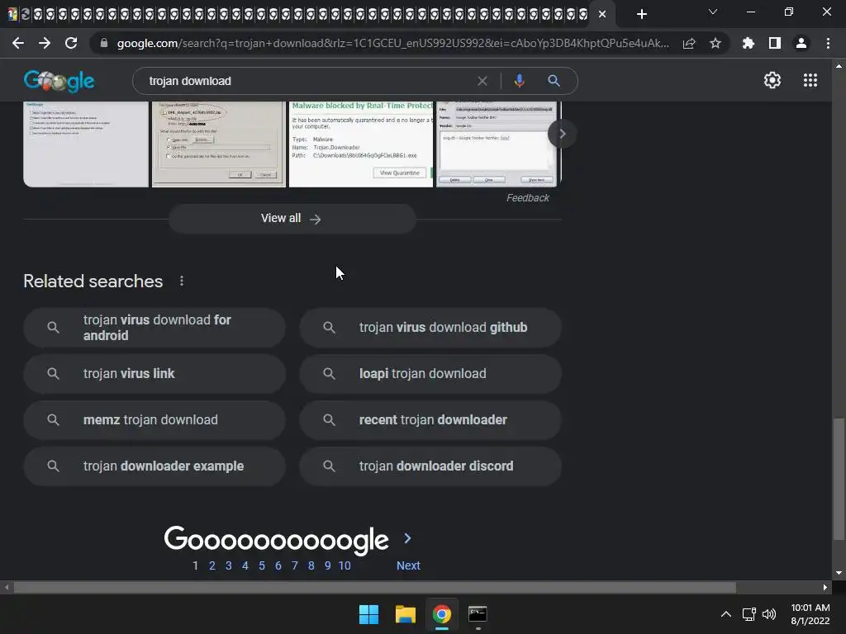Open trojan downloader example suggestion
The height and width of the screenshot is (634, 846).
tap(154, 466)
